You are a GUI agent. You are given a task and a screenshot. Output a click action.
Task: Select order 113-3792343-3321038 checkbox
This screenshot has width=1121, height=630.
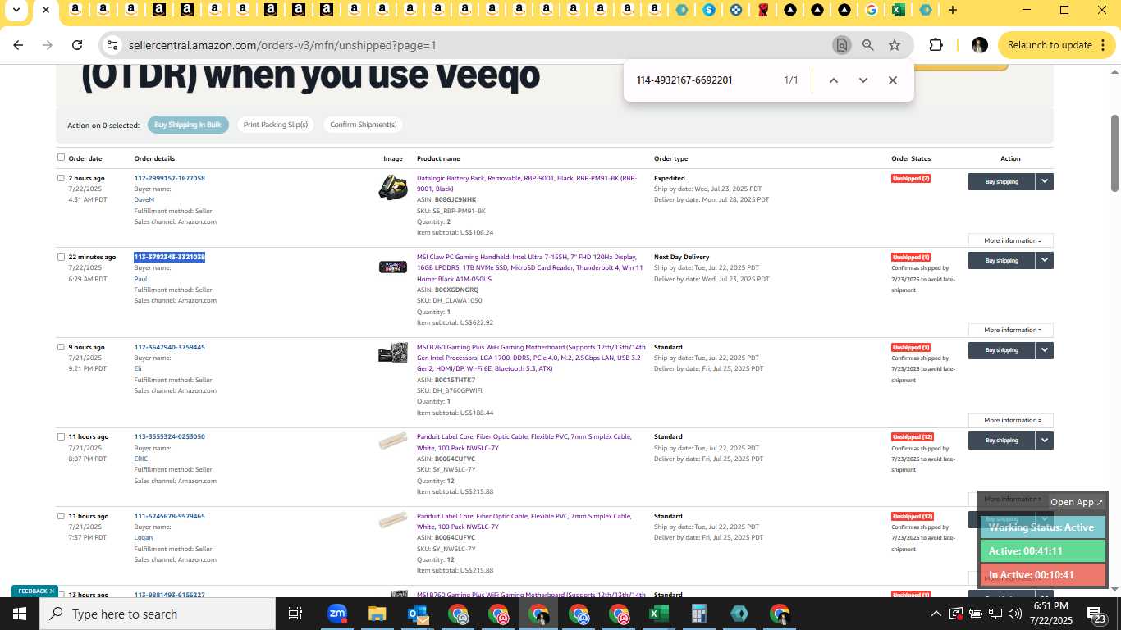(61, 257)
